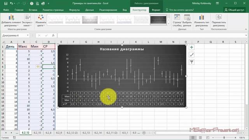Click the zoom slider handle
Image resolution: width=249 pixels, height=140 pixels.
(x=224, y=138)
